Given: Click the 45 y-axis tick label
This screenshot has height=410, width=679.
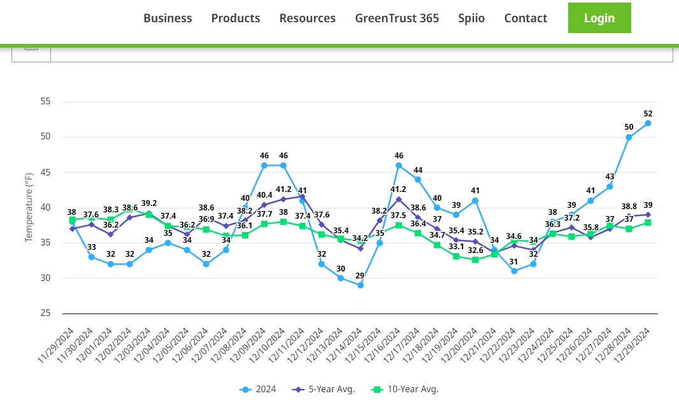Looking at the screenshot, I should [x=45, y=172].
